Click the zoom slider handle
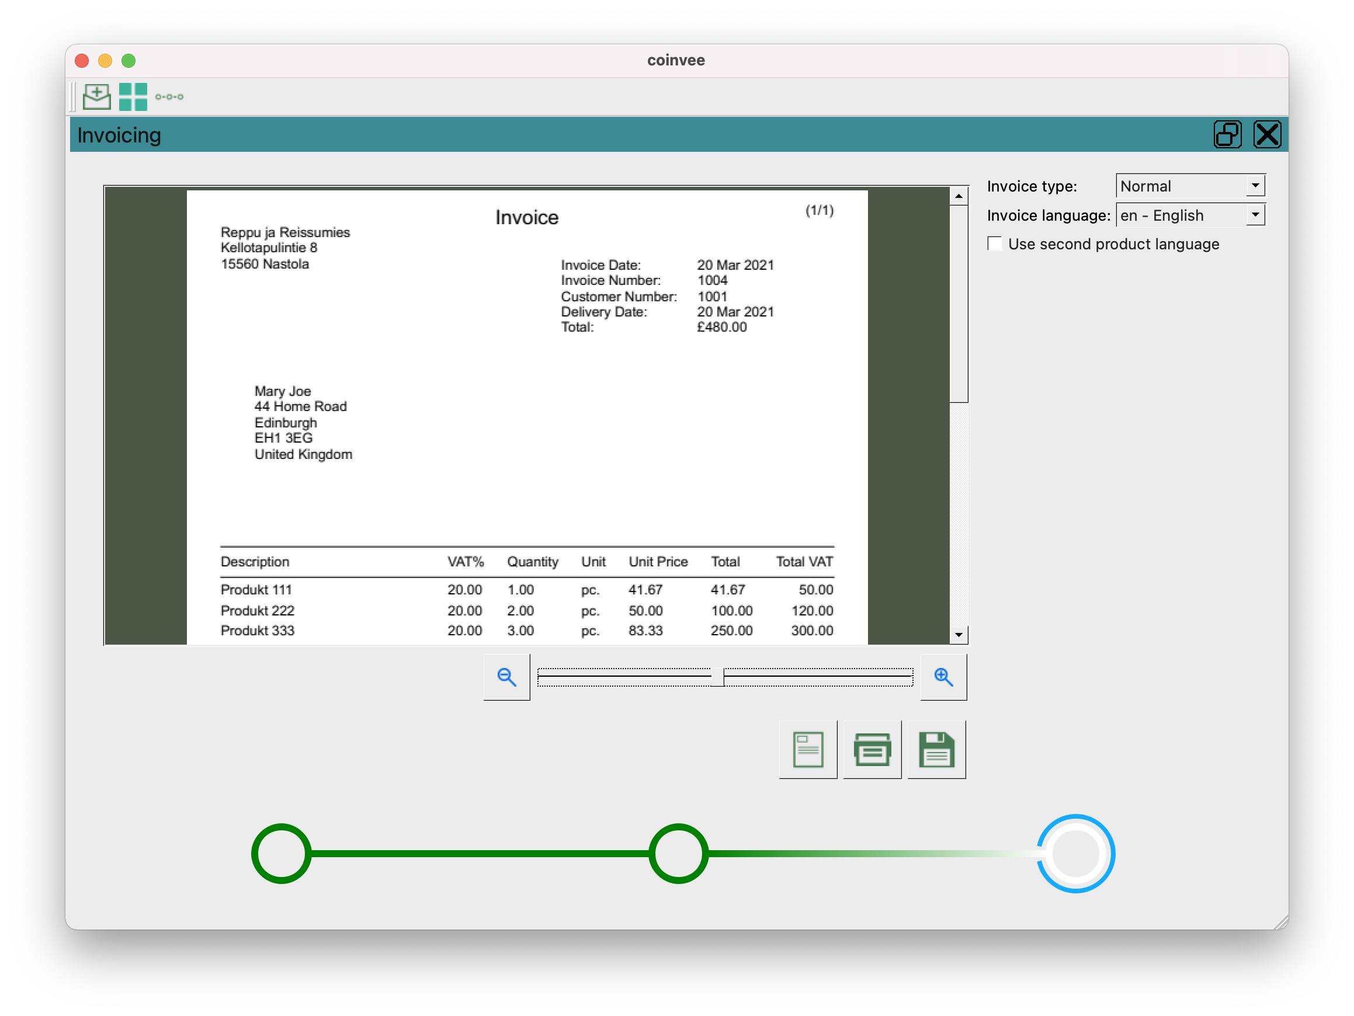This screenshot has height=1016, width=1354. (x=717, y=677)
